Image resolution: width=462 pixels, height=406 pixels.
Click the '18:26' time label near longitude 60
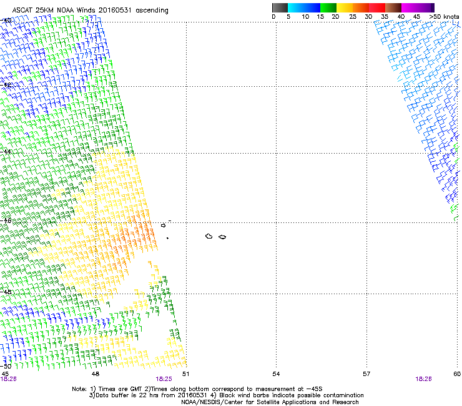[x=423, y=379]
